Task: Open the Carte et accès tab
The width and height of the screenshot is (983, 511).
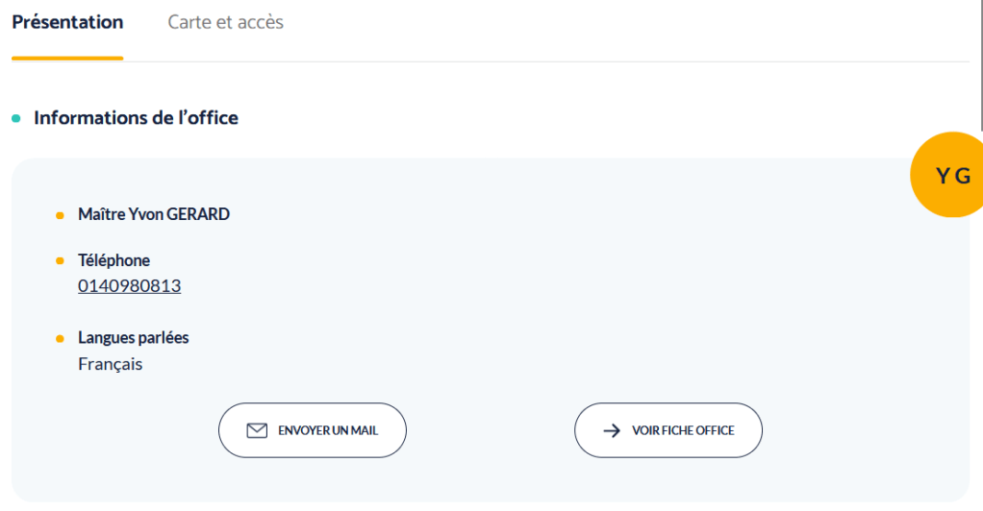Action: (x=225, y=22)
